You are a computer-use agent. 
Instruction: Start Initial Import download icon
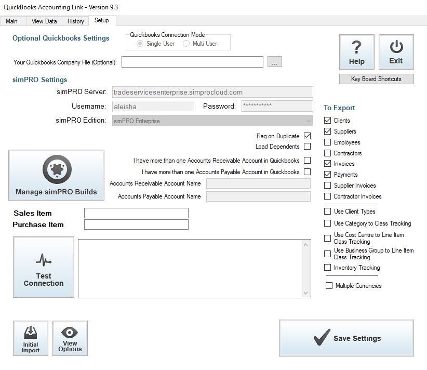31,333
